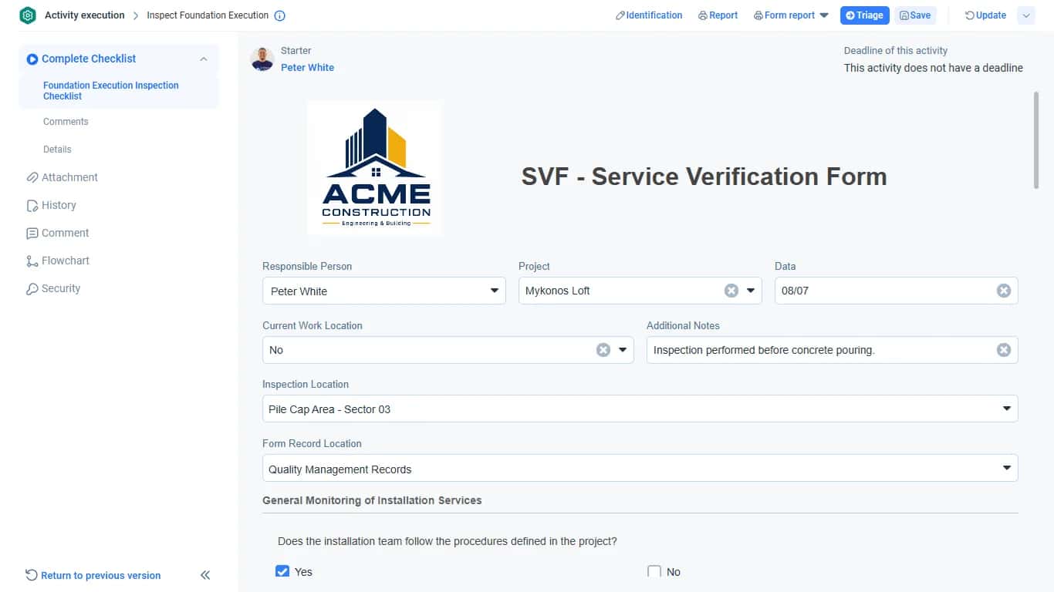
Task: Clear the Project field Mykonos Loft
Action: 731,291
